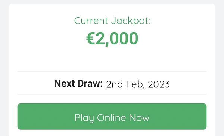The image size is (224, 136).
Task: Click the bold Next Draw label
Action: click(x=78, y=84)
